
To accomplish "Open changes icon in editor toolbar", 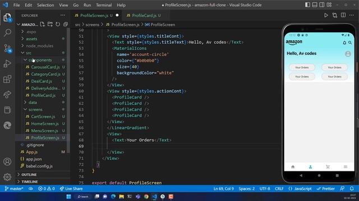I will point(334,15).
